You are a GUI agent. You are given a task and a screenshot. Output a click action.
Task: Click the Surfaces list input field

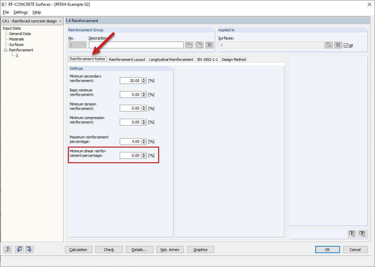point(271,45)
